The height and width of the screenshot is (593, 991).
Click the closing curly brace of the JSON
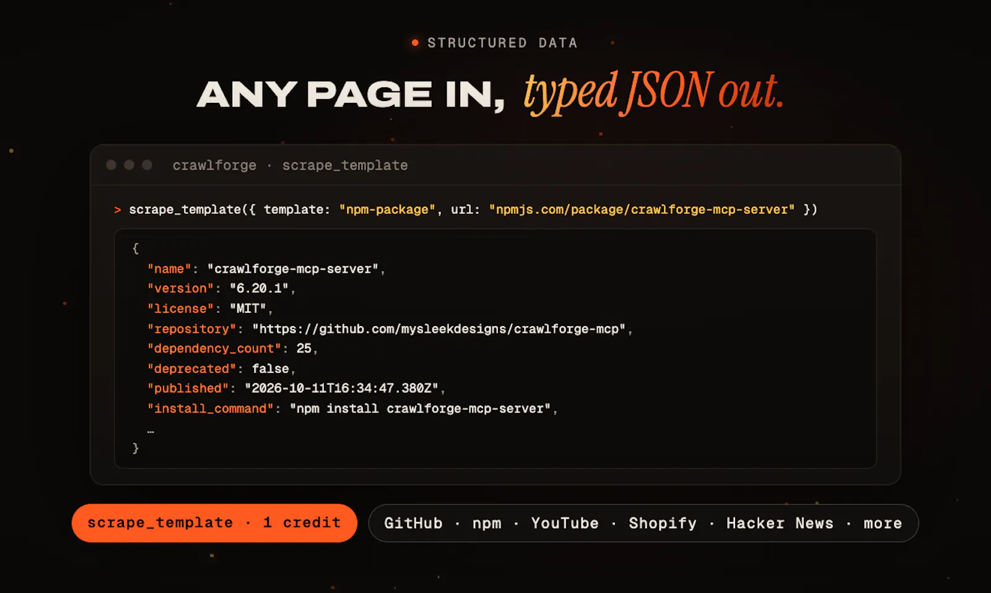pos(136,448)
